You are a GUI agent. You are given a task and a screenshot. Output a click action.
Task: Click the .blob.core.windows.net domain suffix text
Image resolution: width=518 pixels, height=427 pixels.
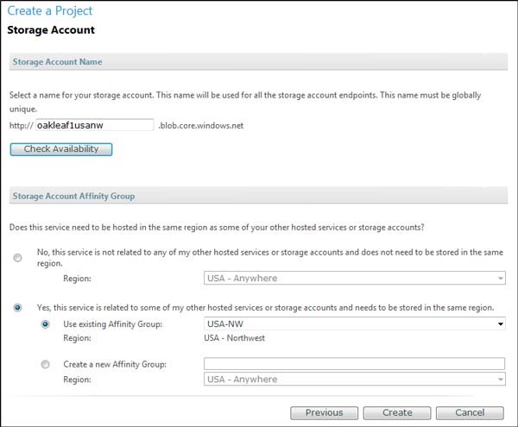tap(201, 126)
